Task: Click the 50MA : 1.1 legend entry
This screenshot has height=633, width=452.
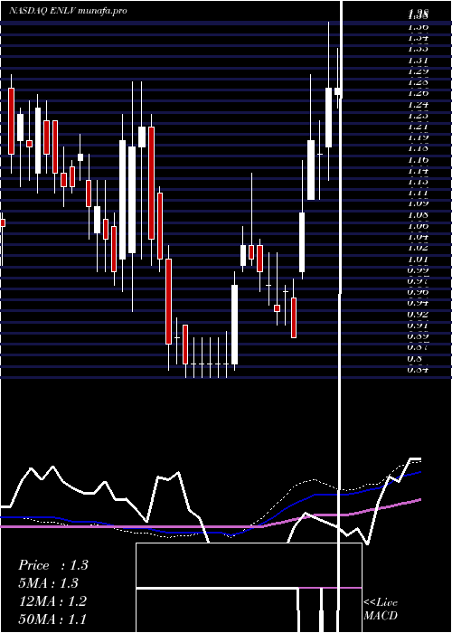Action: (52, 619)
